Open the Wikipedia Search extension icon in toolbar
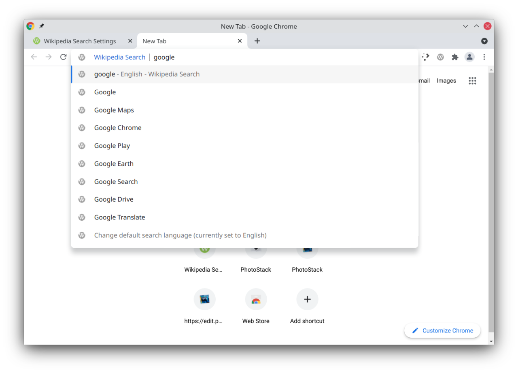 click(440, 57)
